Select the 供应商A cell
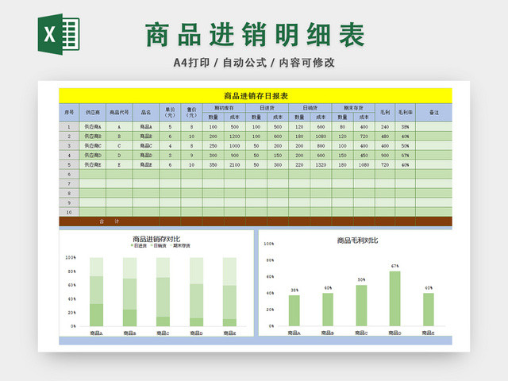 92,127
